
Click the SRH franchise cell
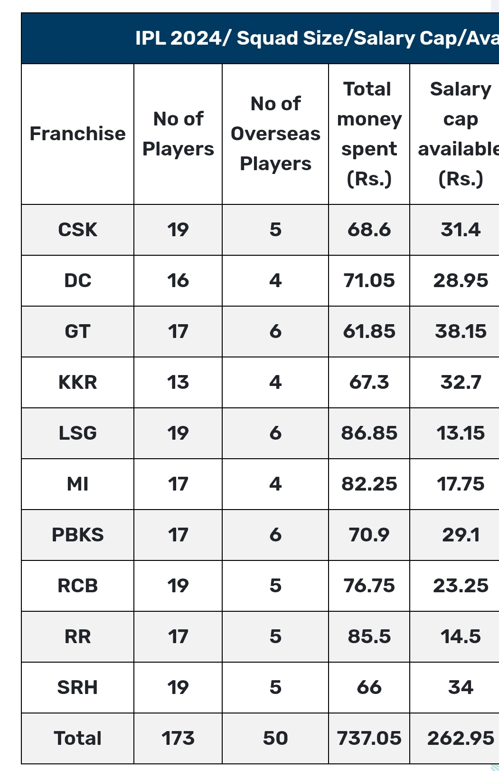click(x=77, y=688)
